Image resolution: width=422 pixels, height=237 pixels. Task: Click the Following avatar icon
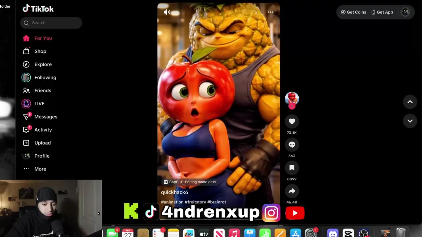26,77
